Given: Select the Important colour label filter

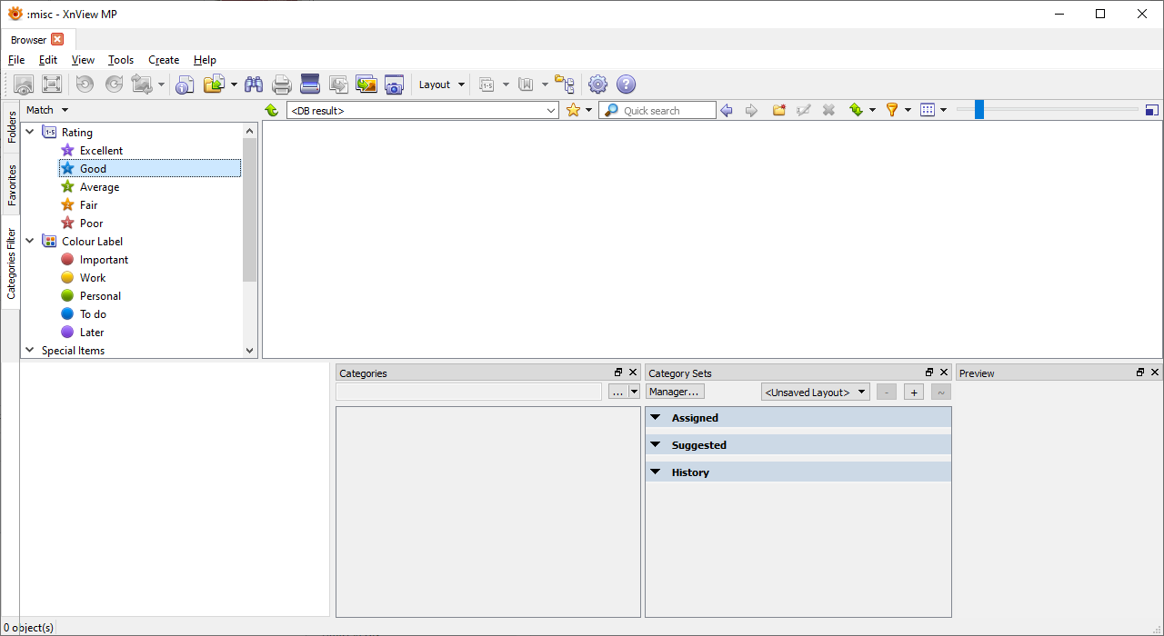Looking at the screenshot, I should (103, 260).
